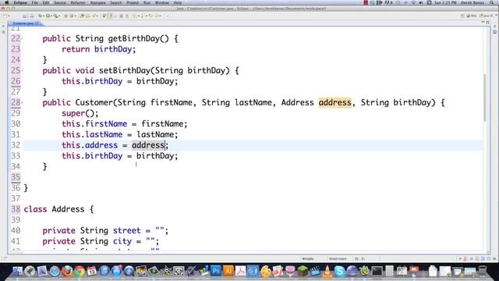Click line number 35 in the gutter

16,177
